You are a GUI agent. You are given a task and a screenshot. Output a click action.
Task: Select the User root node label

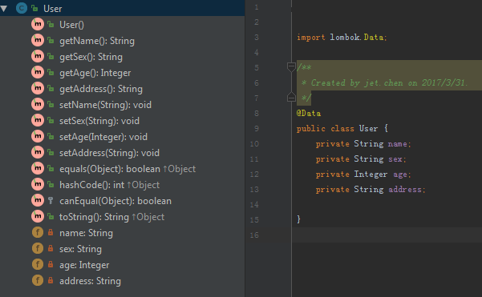click(53, 9)
